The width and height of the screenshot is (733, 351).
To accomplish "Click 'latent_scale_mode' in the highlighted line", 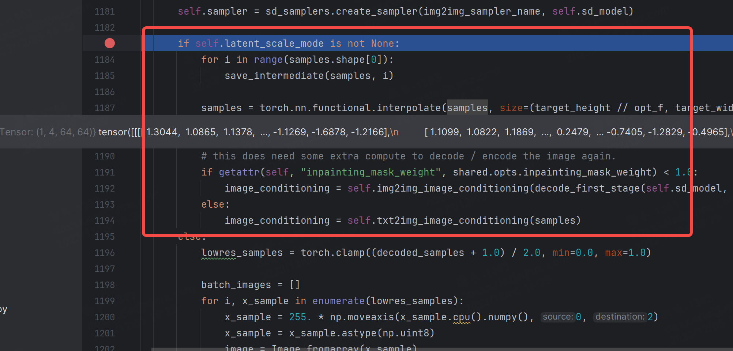I will click(x=274, y=44).
